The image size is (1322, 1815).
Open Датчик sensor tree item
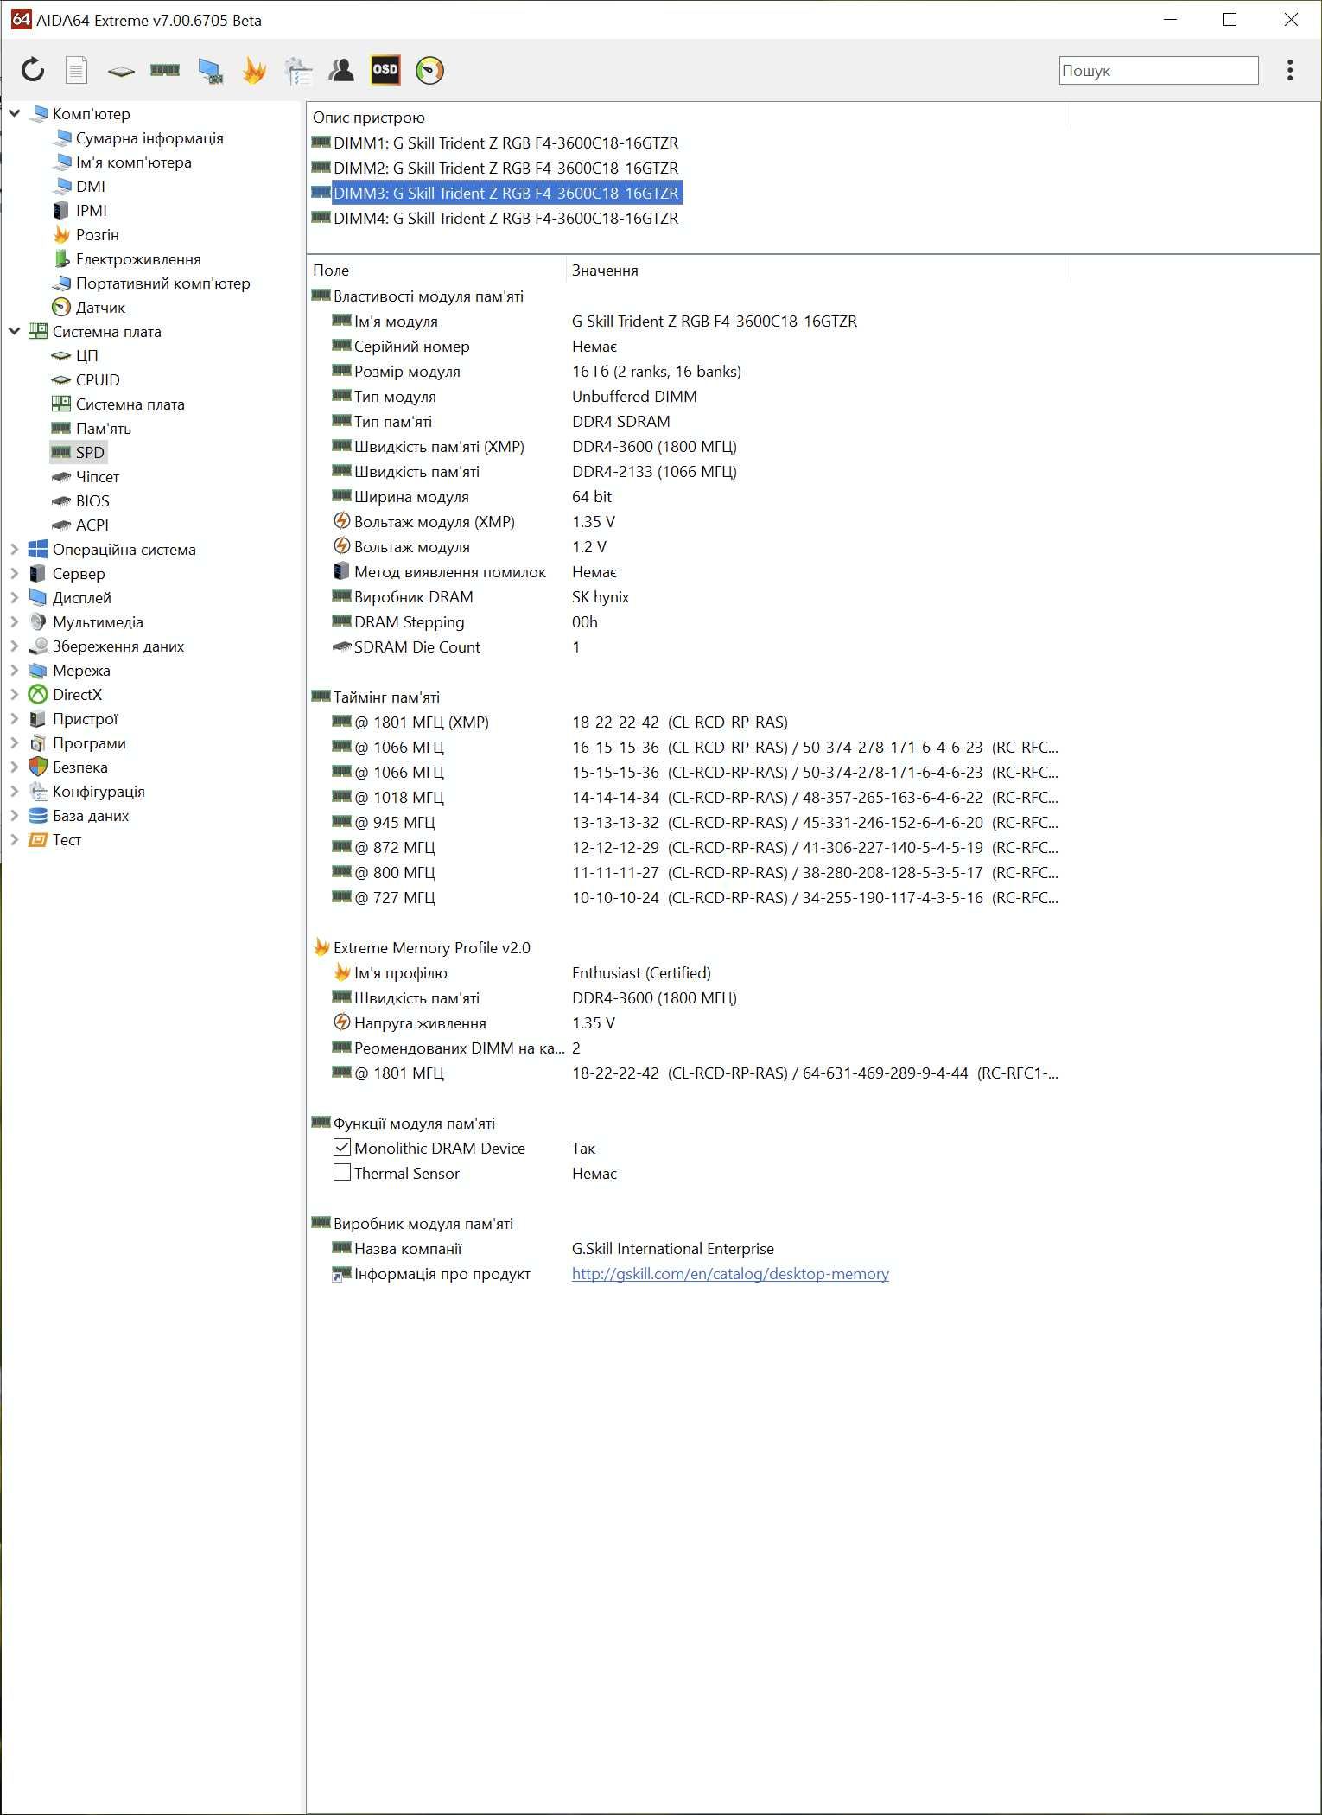pos(100,308)
